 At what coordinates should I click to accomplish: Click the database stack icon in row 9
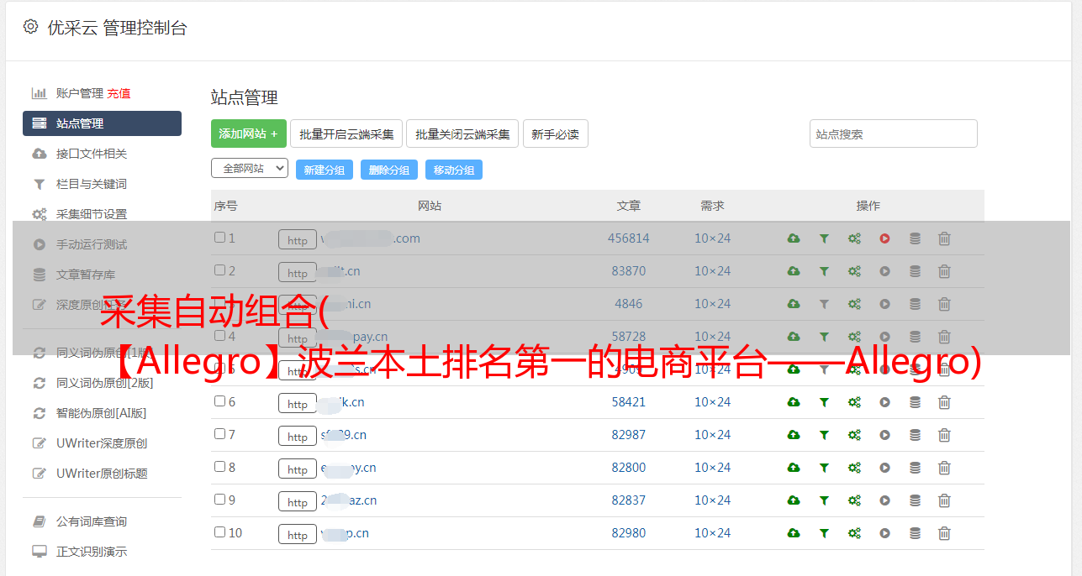click(915, 500)
